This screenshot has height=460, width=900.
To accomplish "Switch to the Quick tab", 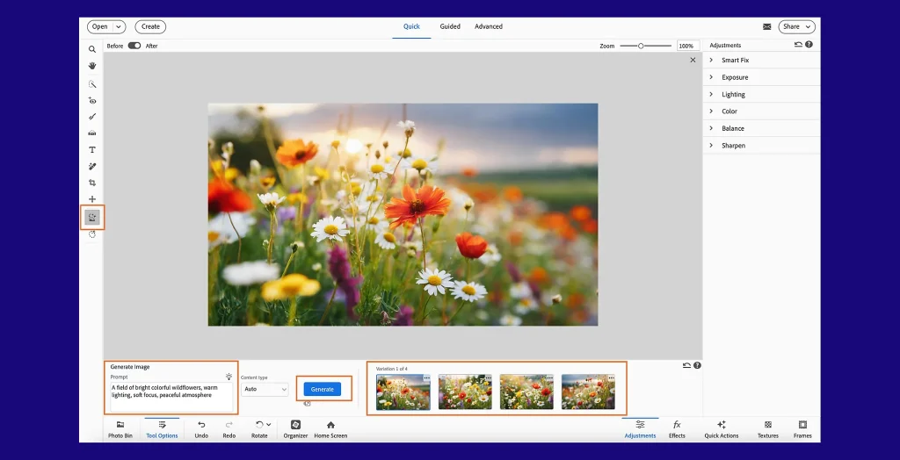I will pos(411,26).
